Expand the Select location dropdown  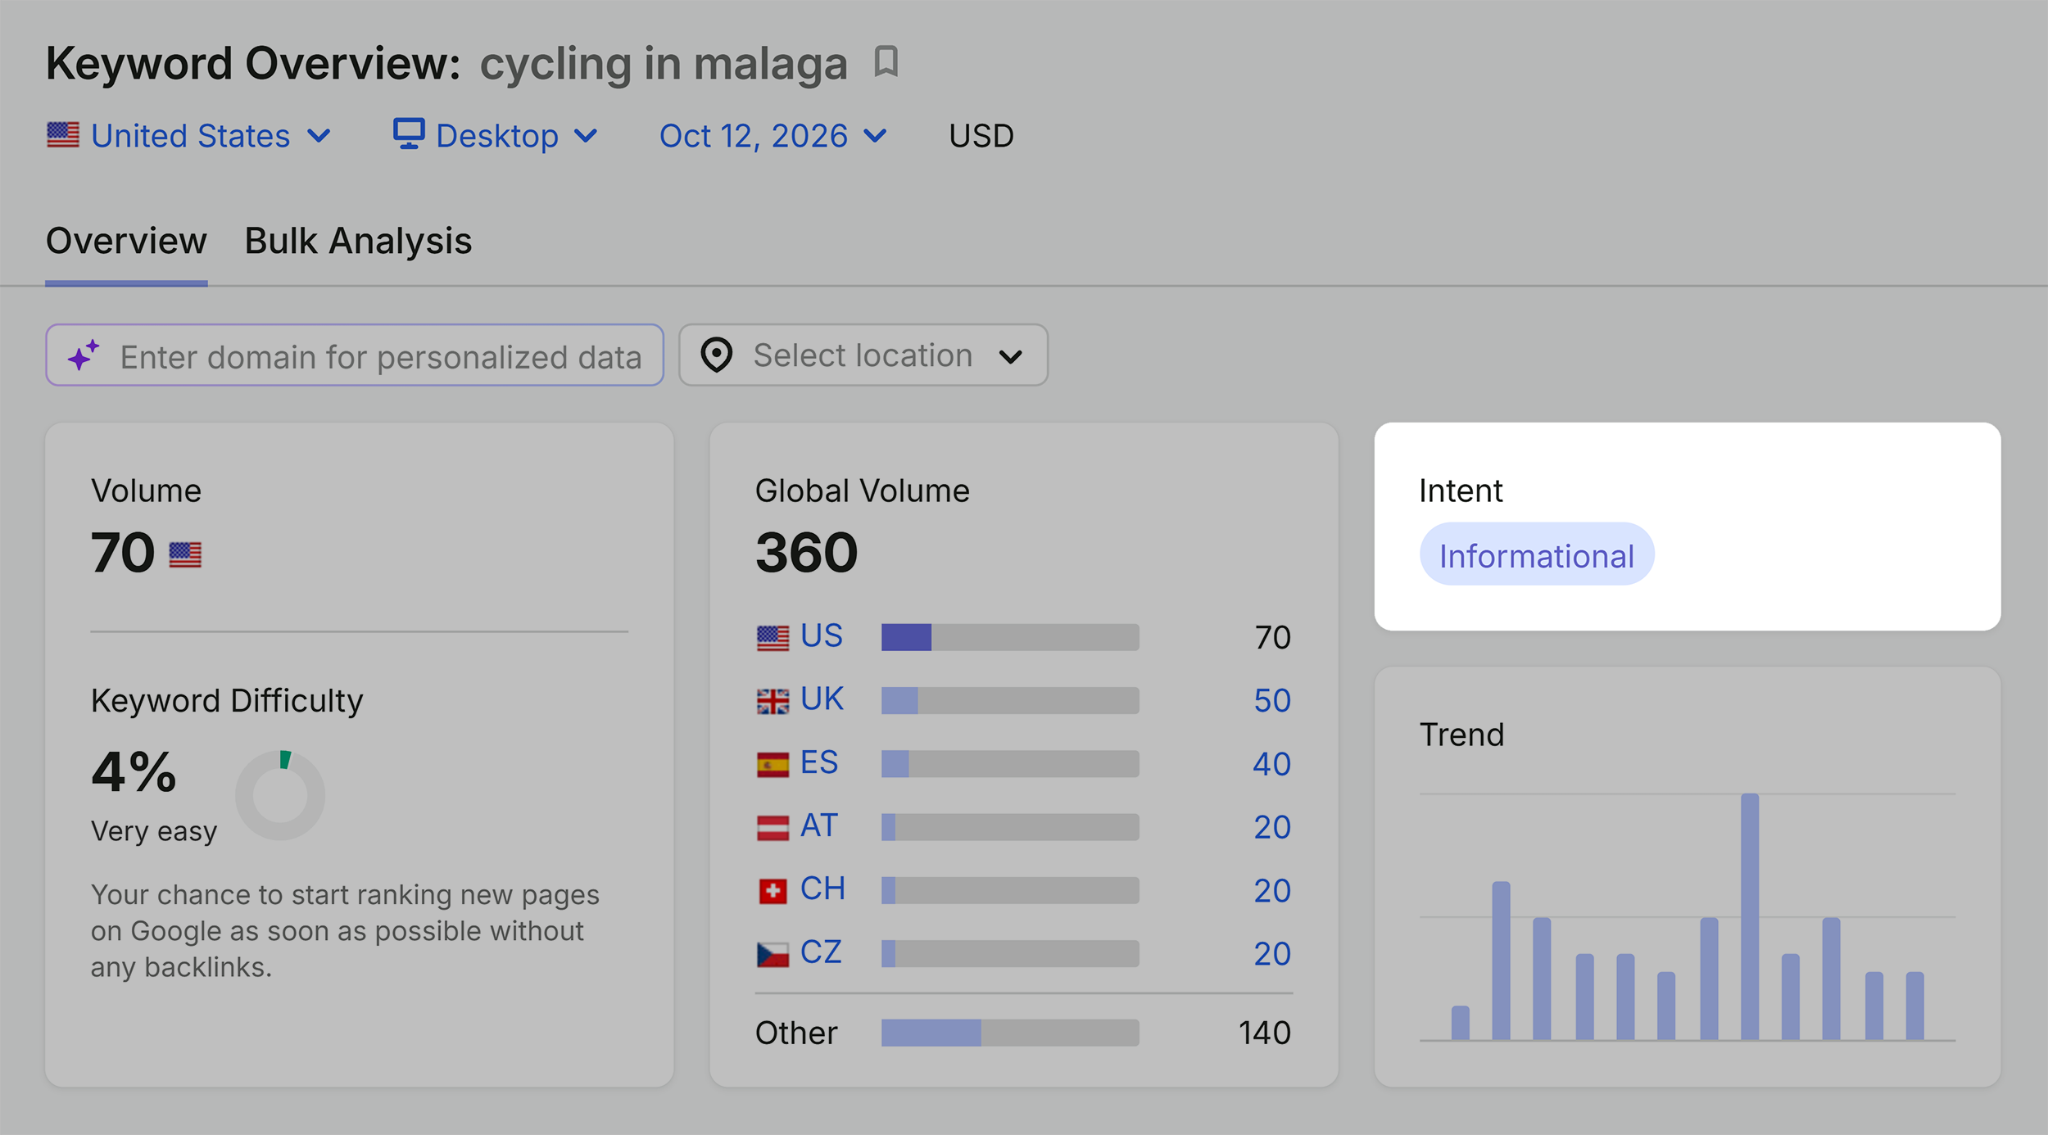pyautogui.click(x=863, y=355)
